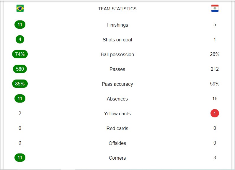Select the Shots on goal label
The height and width of the screenshot is (170, 235).
click(x=117, y=40)
